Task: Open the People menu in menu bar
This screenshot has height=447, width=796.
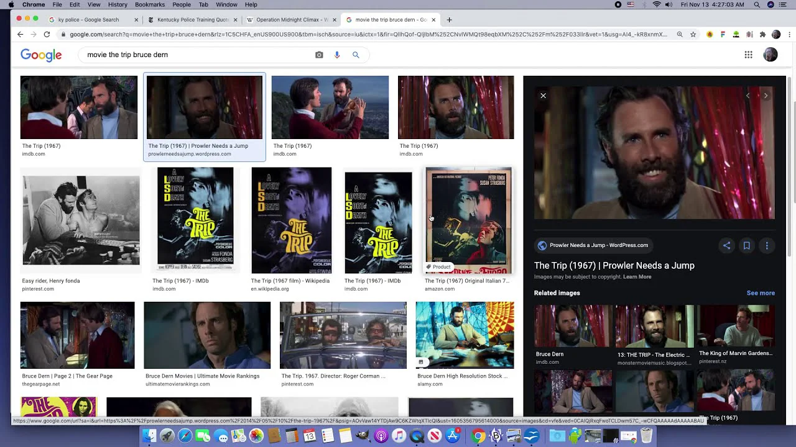Action: (182, 4)
